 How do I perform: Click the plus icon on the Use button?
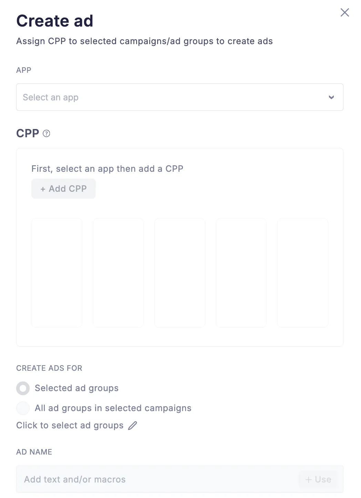pos(309,479)
